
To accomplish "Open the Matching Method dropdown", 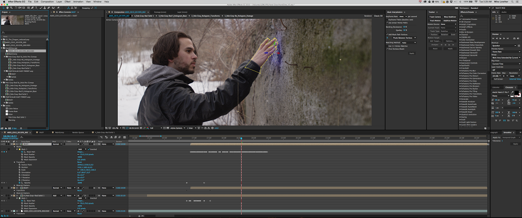I will click(x=409, y=42).
